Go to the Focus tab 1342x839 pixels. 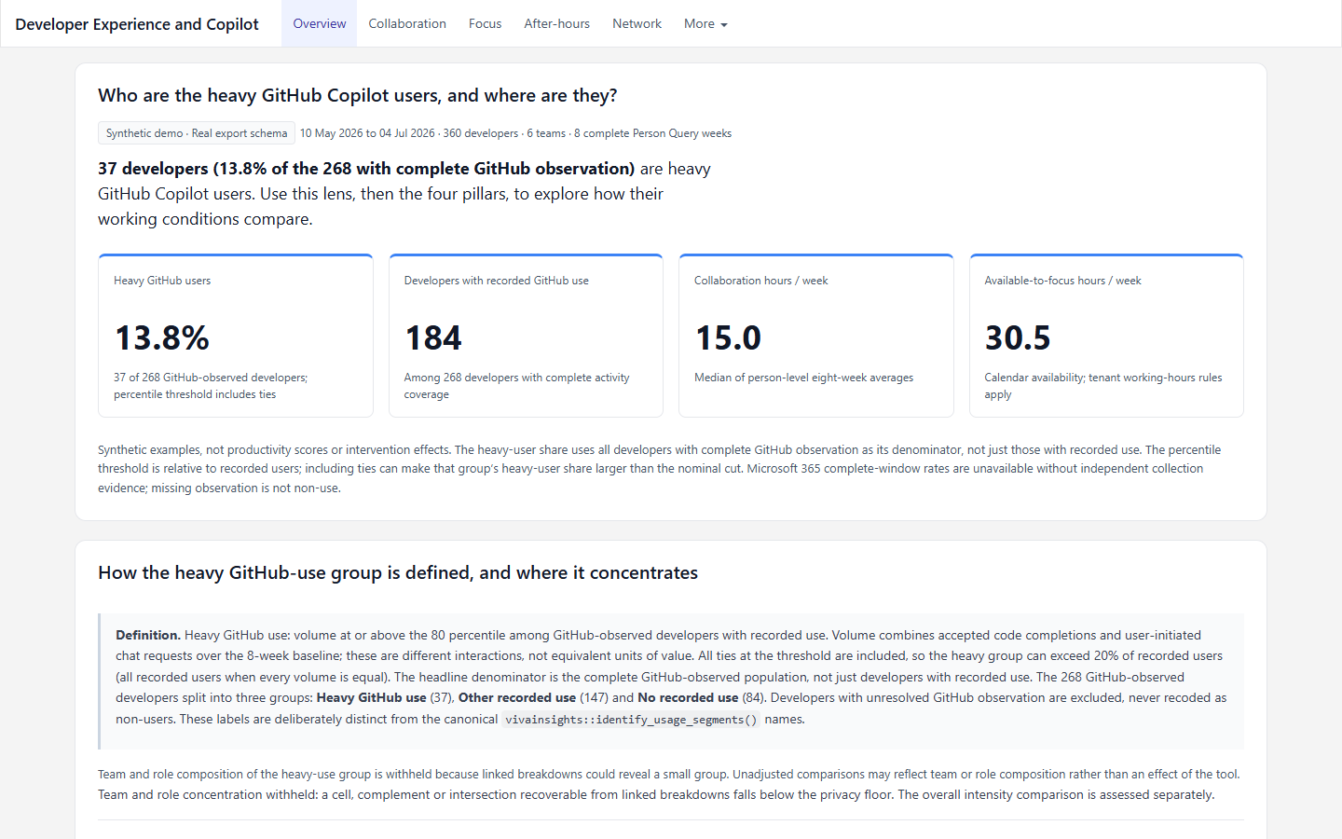click(x=485, y=23)
